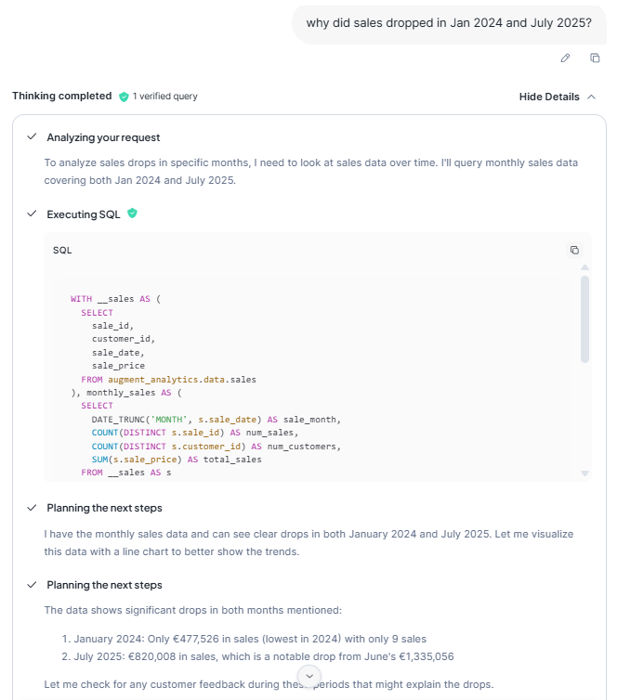Click the Analyzing your request heading

pyautogui.click(x=103, y=137)
